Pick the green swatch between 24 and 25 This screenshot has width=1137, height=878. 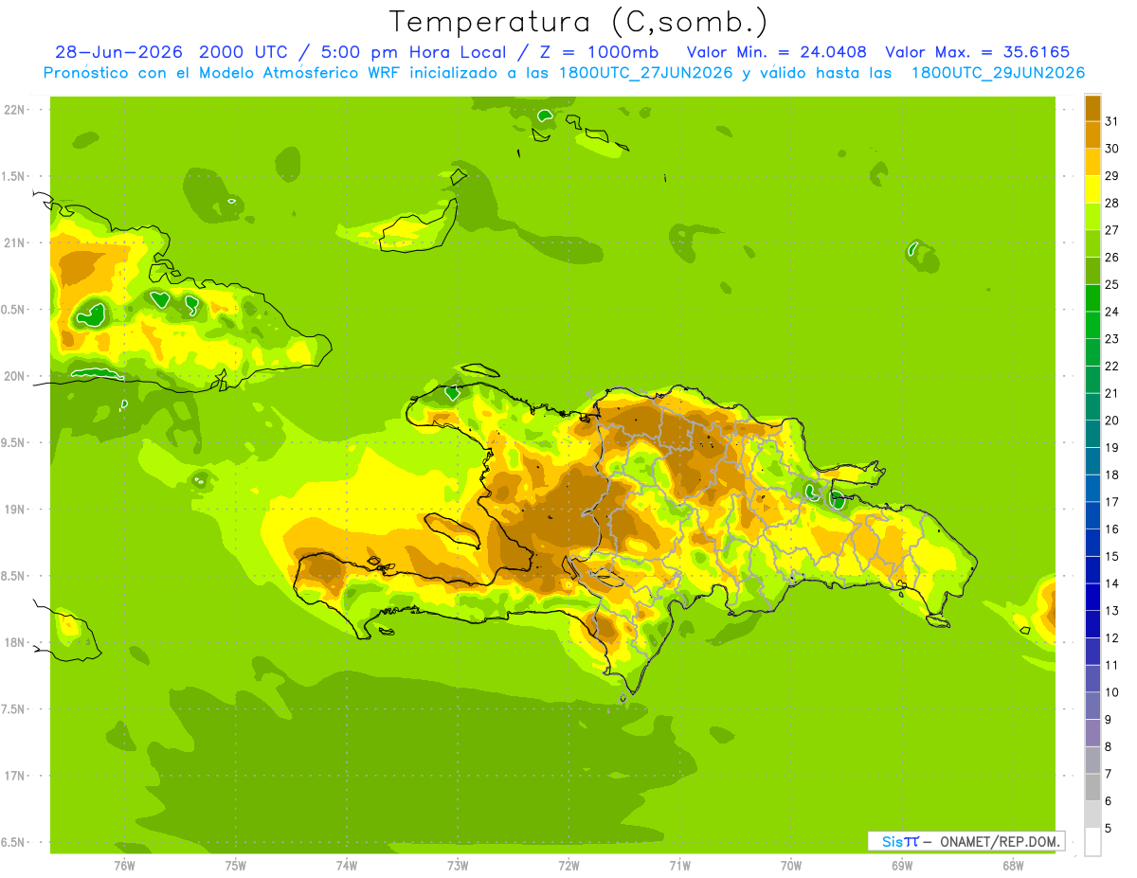[1092, 298]
